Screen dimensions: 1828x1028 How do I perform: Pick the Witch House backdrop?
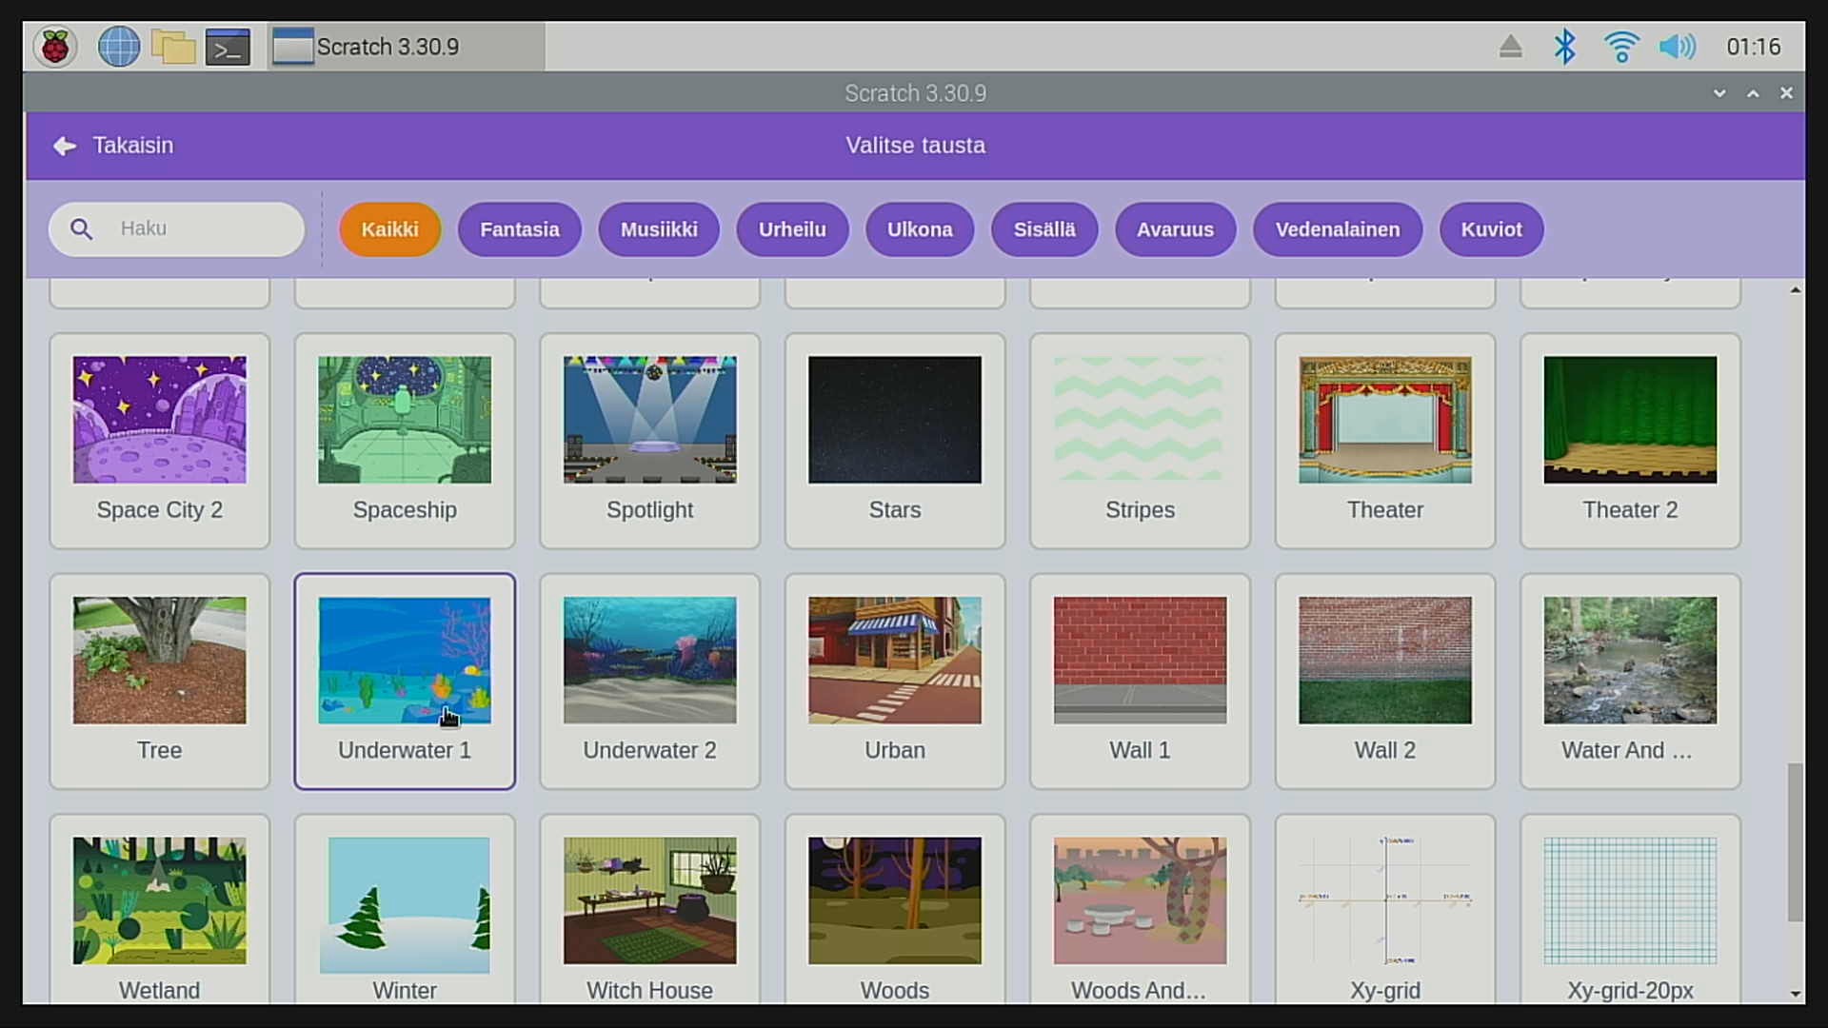coord(650,910)
